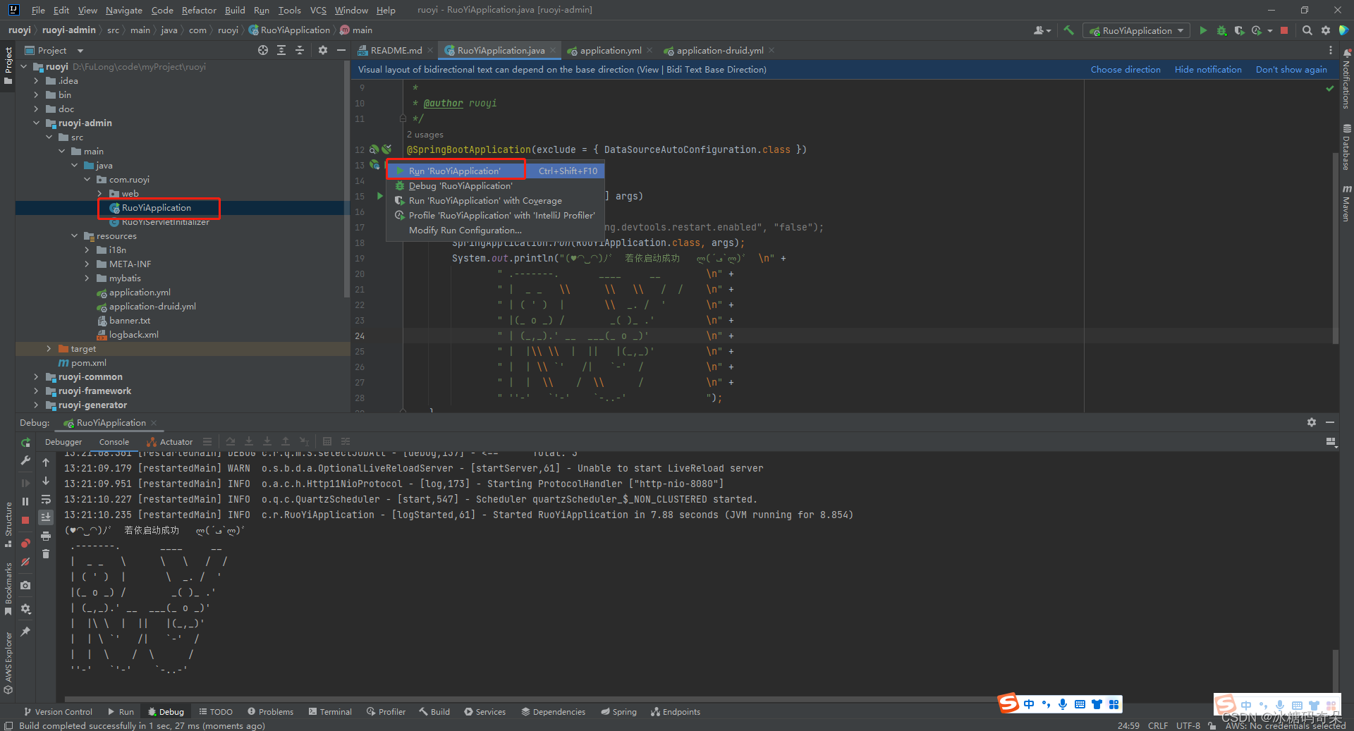Click the Hide notification link

1208,70
